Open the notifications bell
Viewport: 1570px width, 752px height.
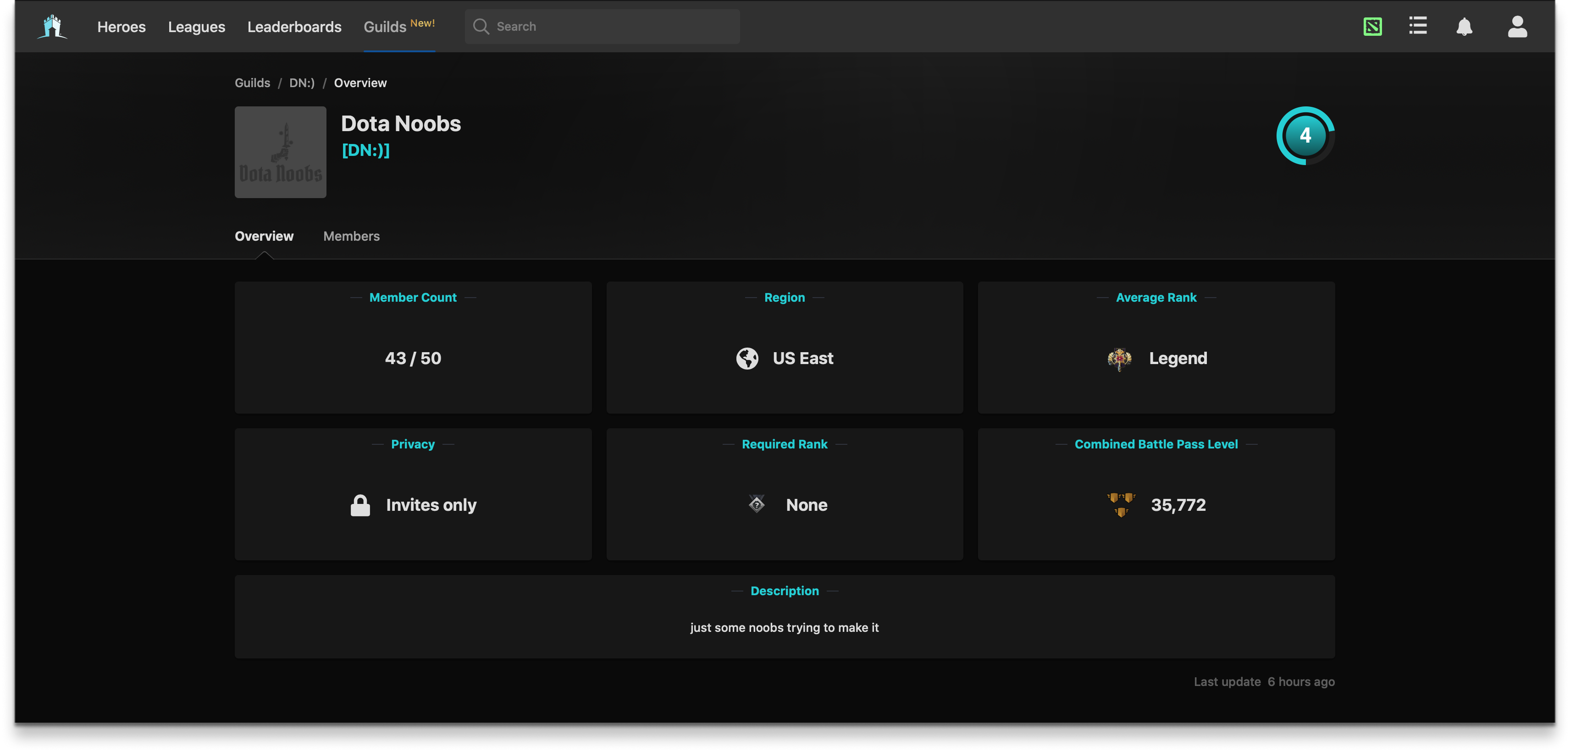(1464, 27)
